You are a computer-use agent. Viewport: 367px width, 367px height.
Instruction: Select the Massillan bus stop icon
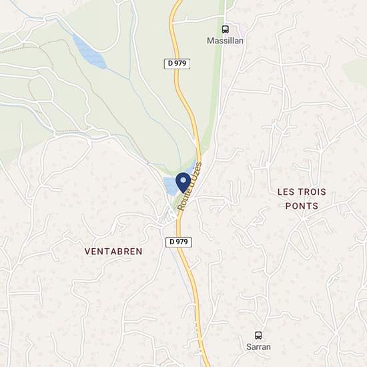[225, 29]
